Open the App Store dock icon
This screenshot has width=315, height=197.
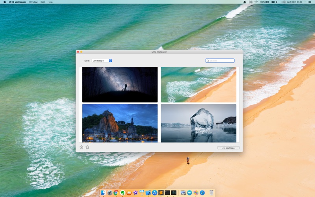click(155, 193)
